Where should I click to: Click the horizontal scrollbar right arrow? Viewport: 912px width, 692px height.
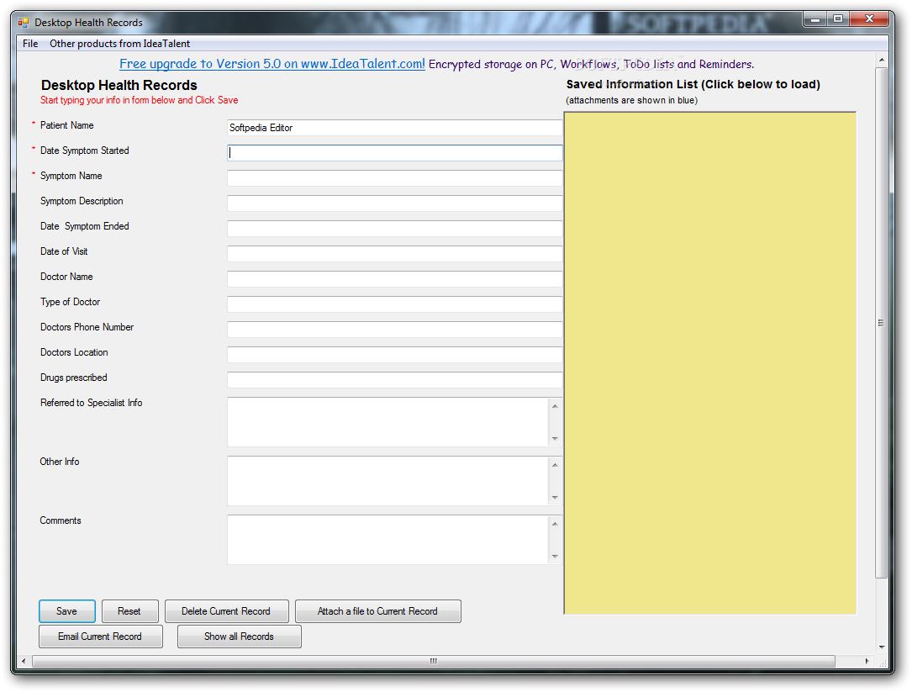tap(867, 661)
